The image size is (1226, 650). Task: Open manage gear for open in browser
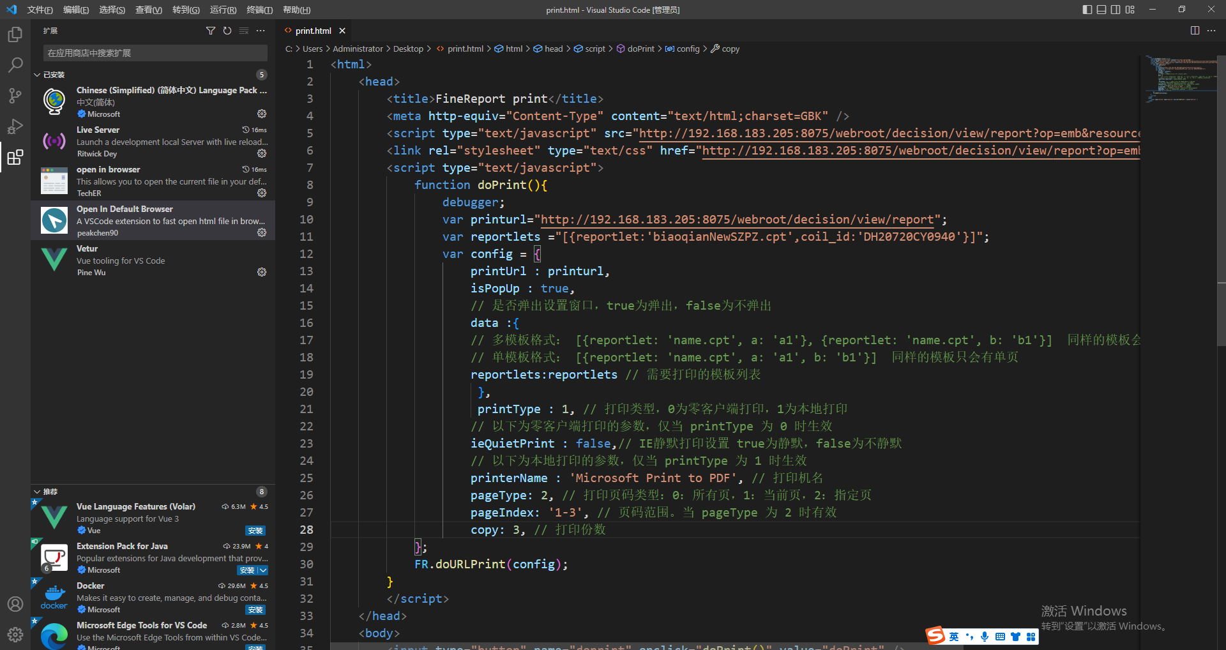(262, 193)
